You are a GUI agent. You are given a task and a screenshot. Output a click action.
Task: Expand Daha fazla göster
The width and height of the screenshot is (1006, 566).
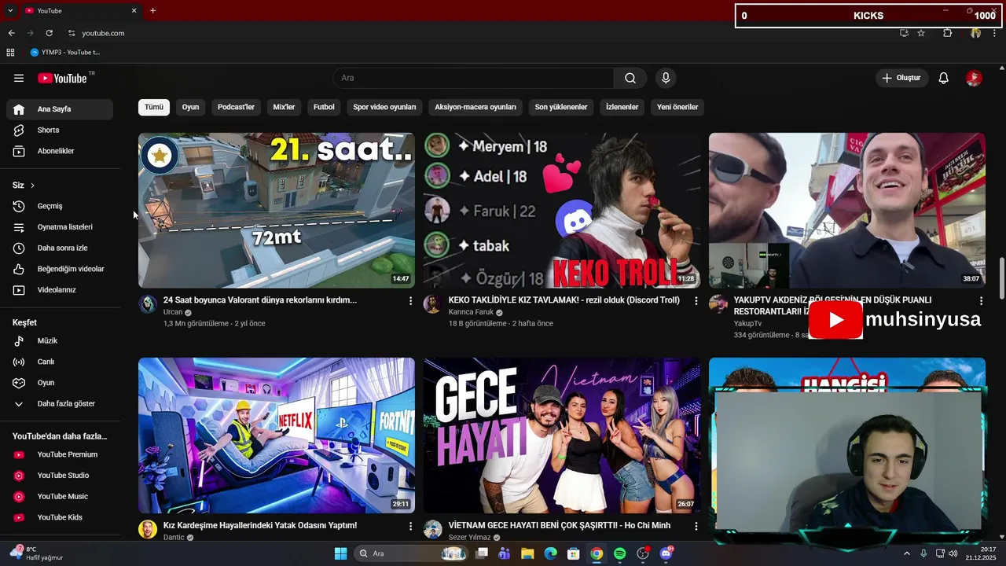60,403
